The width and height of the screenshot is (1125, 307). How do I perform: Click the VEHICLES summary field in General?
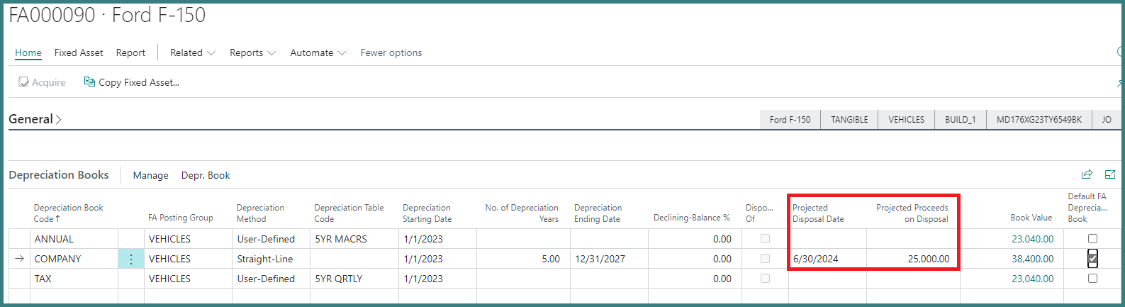tap(906, 119)
